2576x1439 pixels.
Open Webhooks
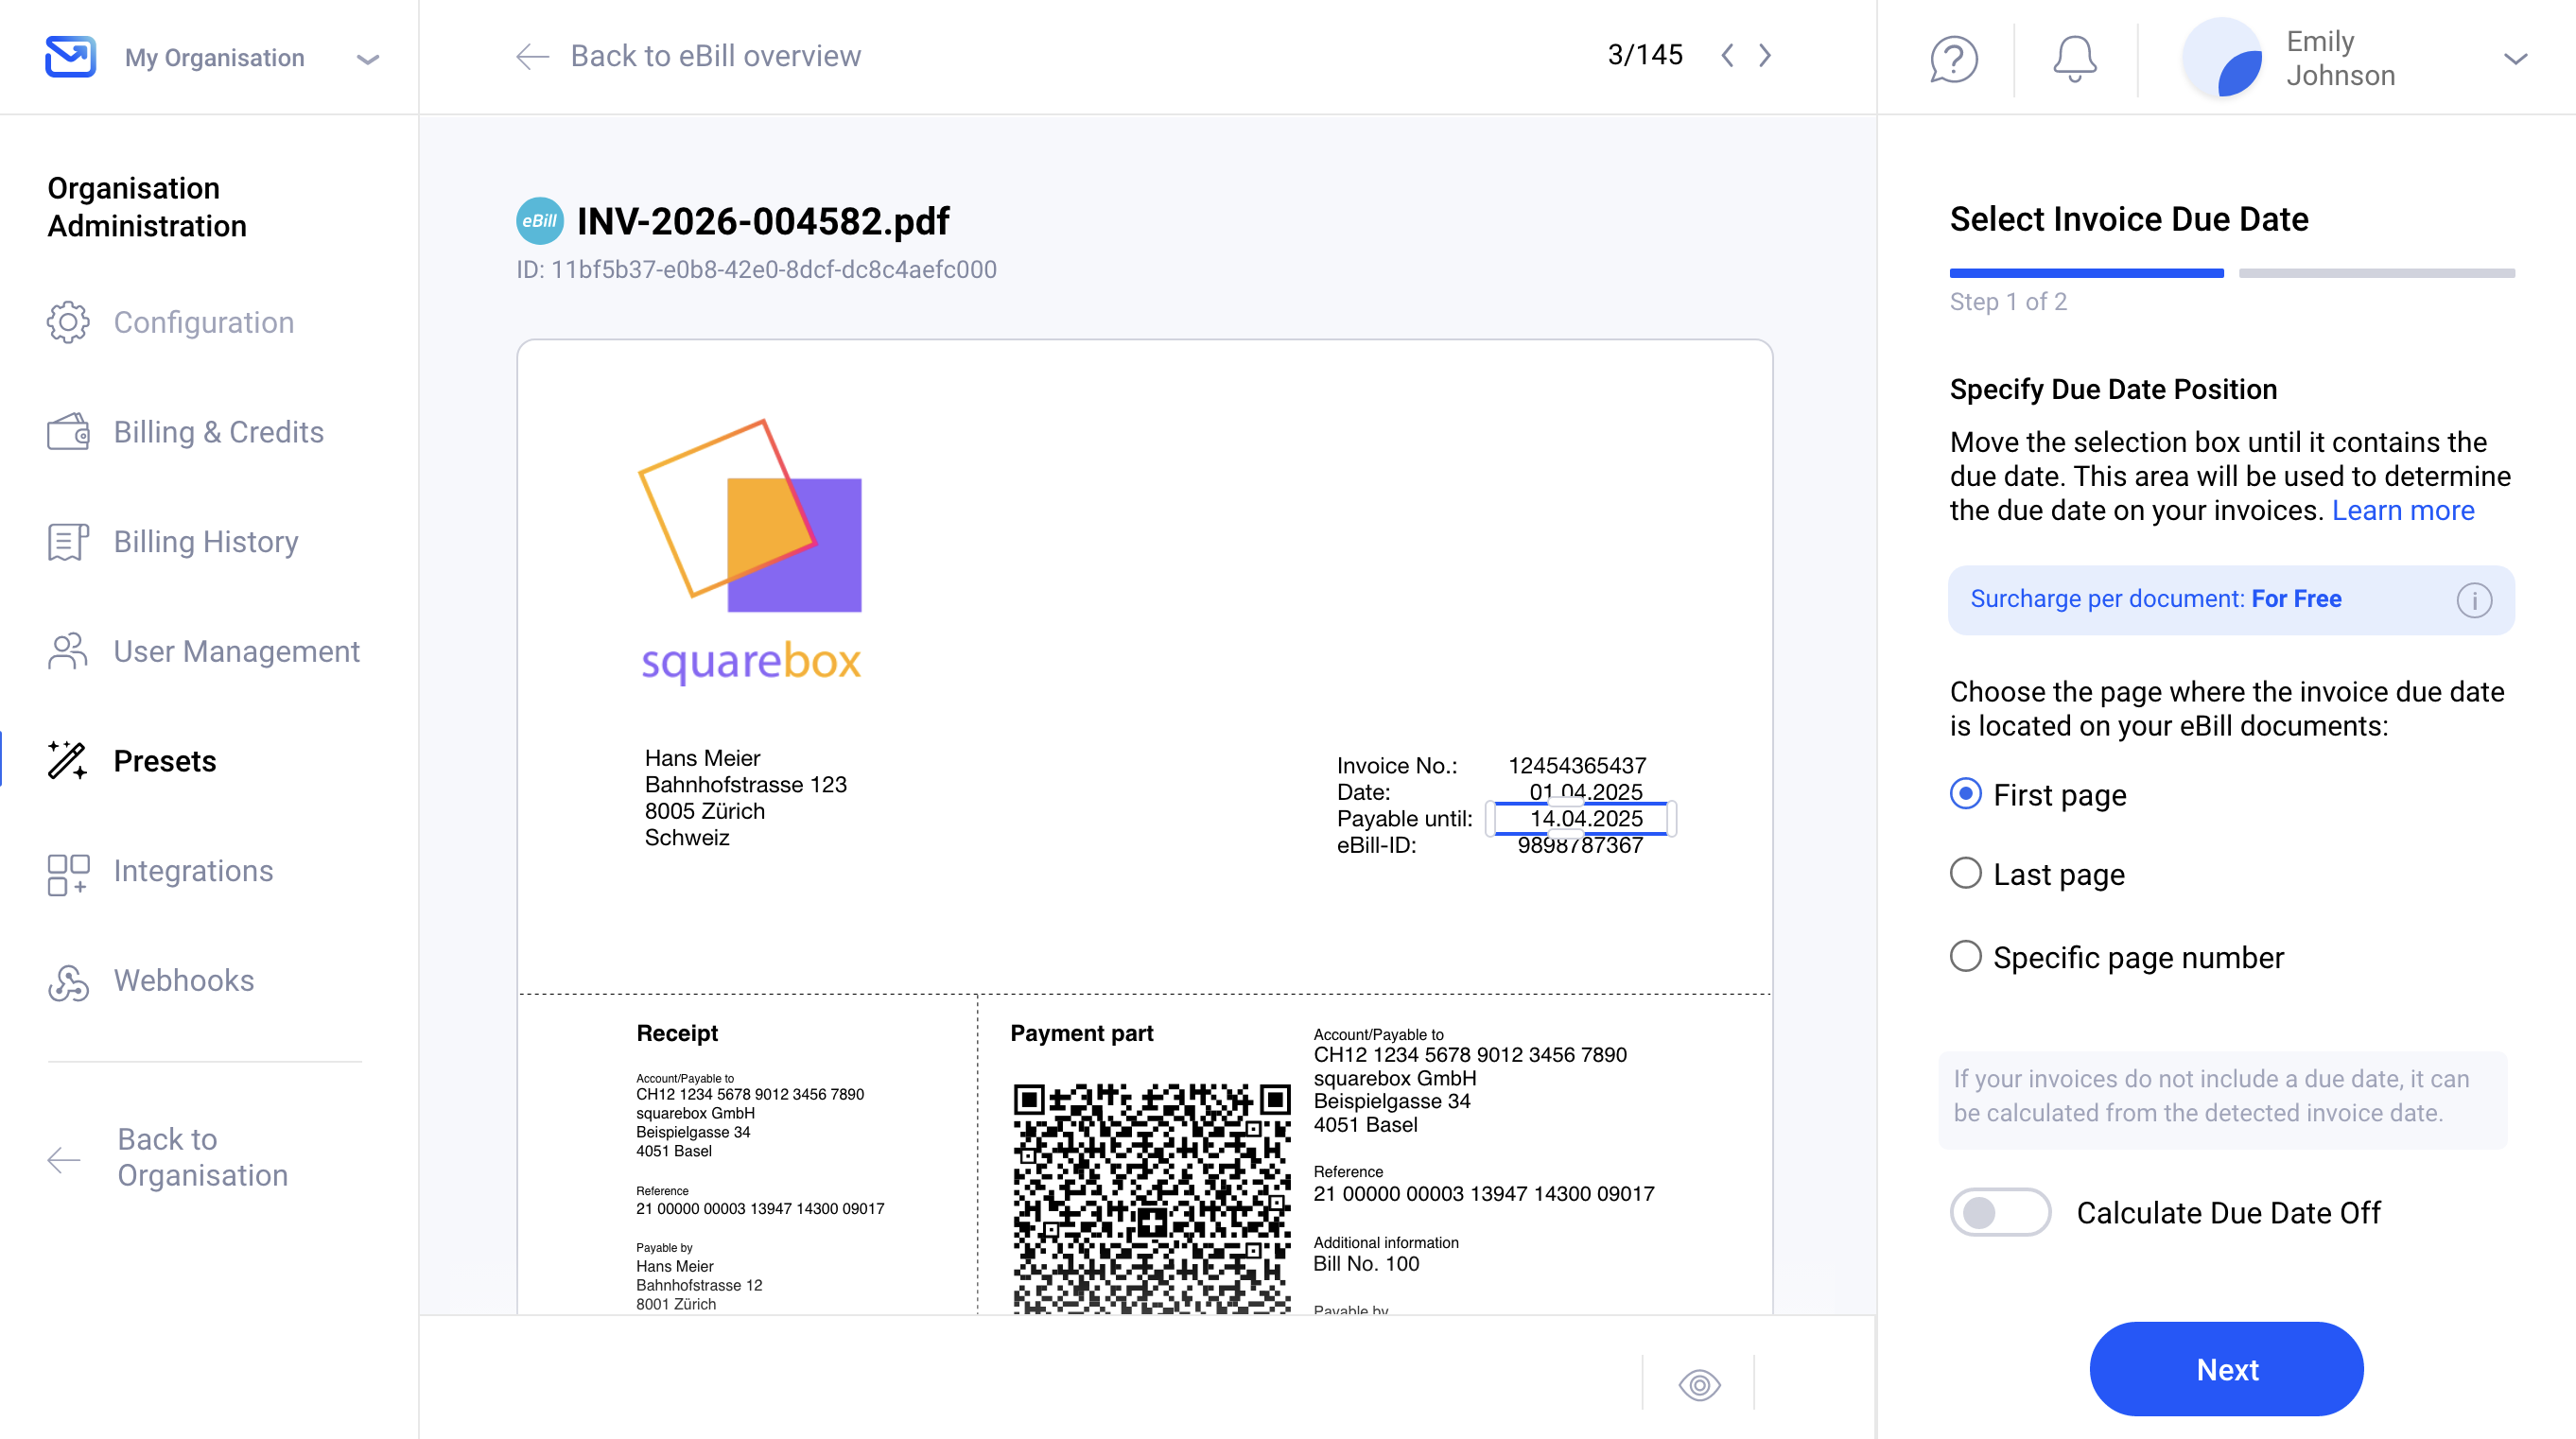(183, 980)
